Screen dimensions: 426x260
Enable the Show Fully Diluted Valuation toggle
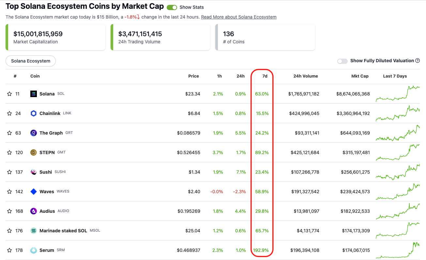342,61
